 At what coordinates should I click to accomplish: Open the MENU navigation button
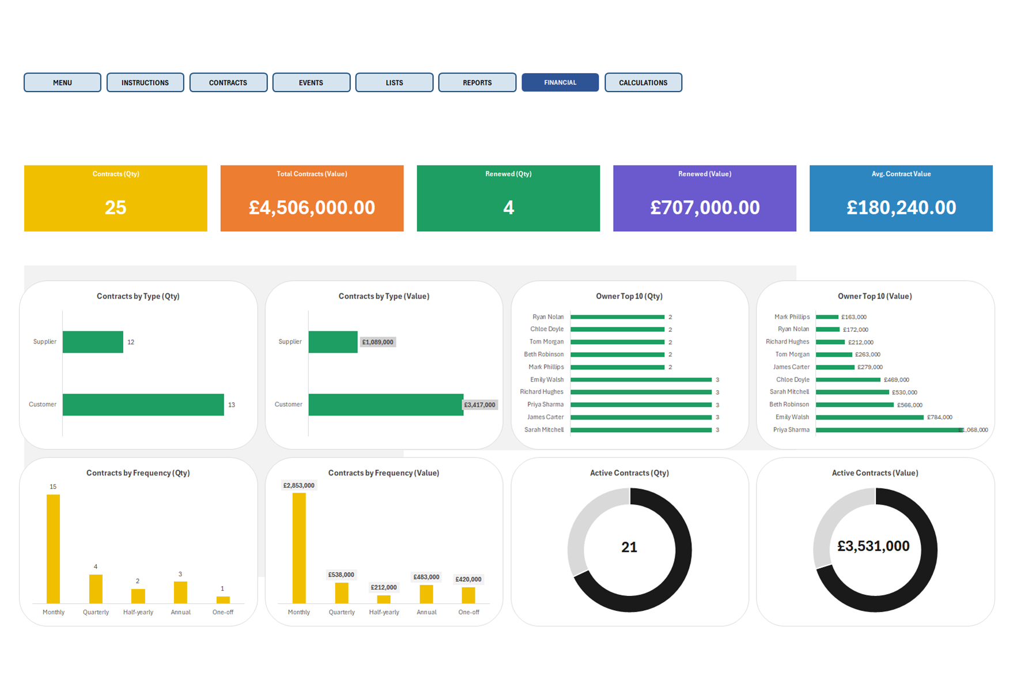[62, 82]
